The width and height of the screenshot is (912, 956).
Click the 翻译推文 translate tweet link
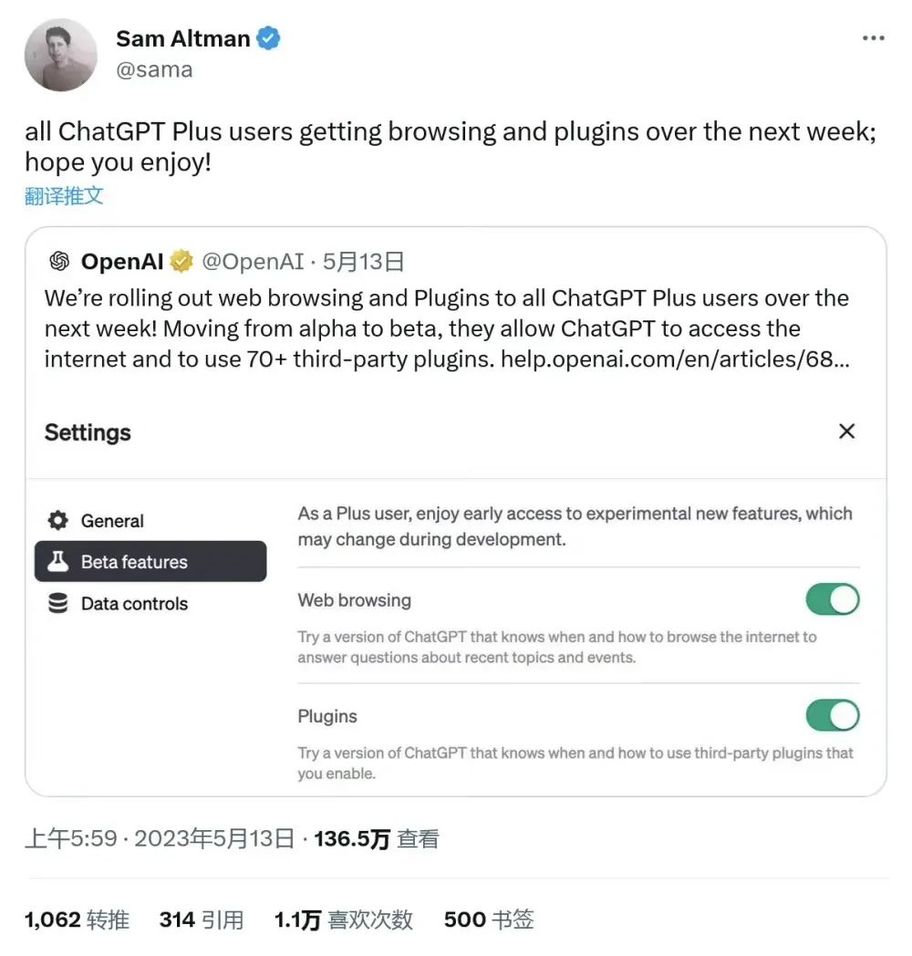tap(64, 195)
